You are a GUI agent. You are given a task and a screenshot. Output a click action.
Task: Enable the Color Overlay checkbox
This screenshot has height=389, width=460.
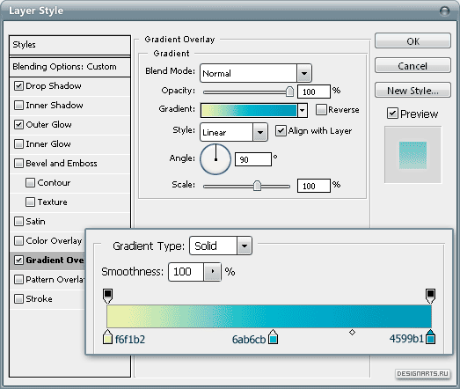[18, 241]
